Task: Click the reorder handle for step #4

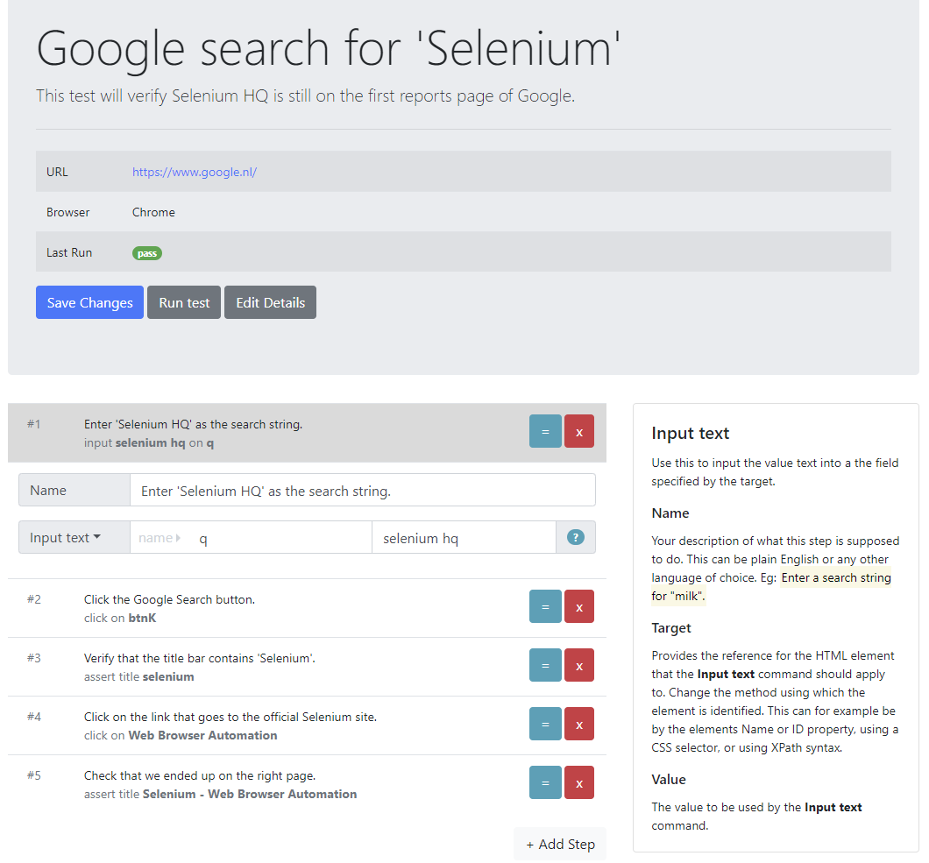Action: point(545,724)
